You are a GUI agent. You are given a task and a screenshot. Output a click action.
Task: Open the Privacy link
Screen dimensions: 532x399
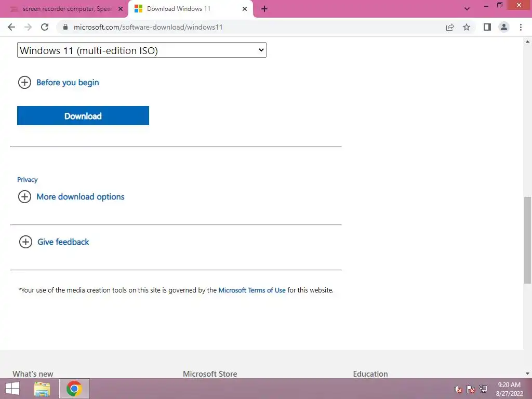tap(27, 179)
